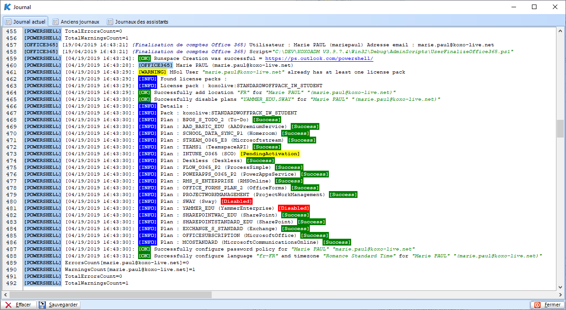
Task: Click "Plan : SHAREPOINTSTANDARD_EDU (SharePoint)" text
Action: (227, 222)
